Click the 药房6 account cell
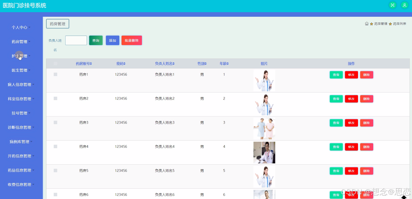The height and width of the screenshot is (199, 412). point(84,195)
